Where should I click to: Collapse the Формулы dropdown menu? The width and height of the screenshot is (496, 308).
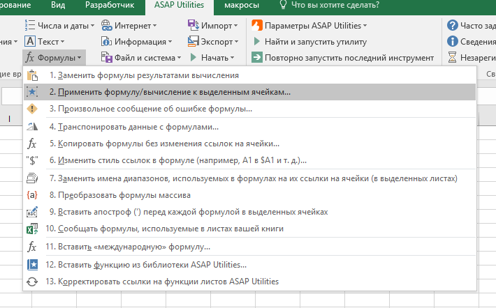(x=54, y=58)
